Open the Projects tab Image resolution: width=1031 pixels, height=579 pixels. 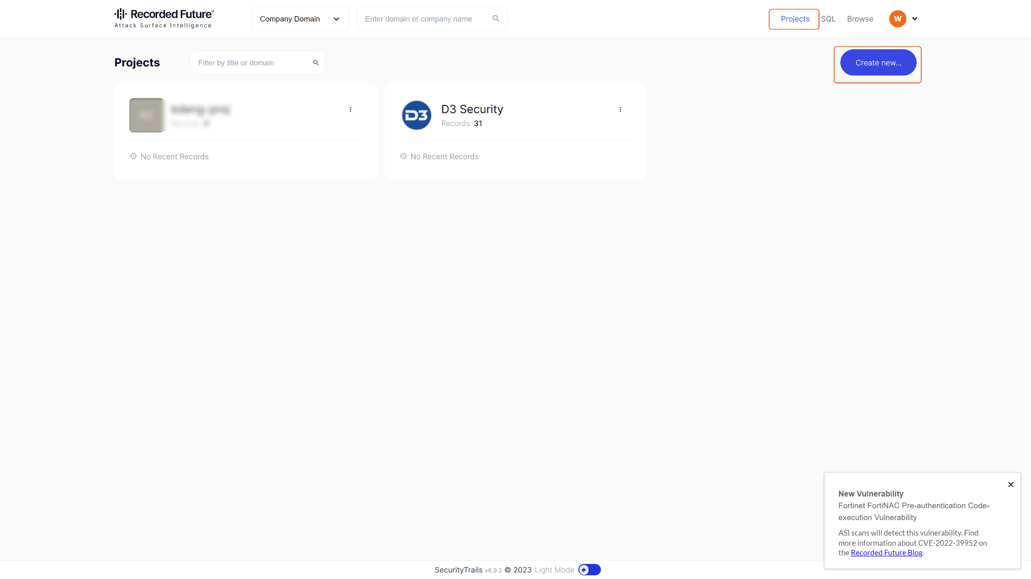795,19
